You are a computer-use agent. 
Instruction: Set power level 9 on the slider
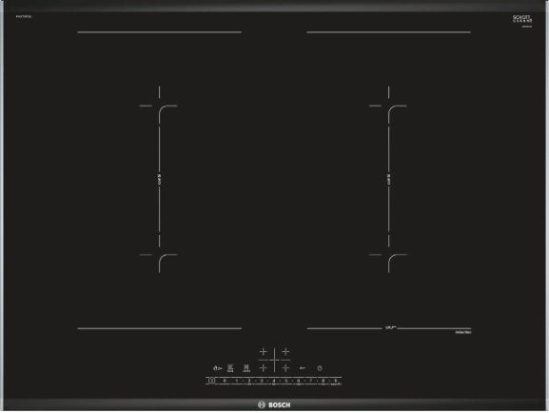(336, 381)
